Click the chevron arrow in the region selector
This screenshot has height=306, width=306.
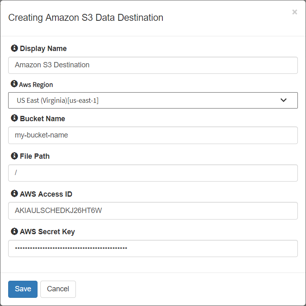284,100
